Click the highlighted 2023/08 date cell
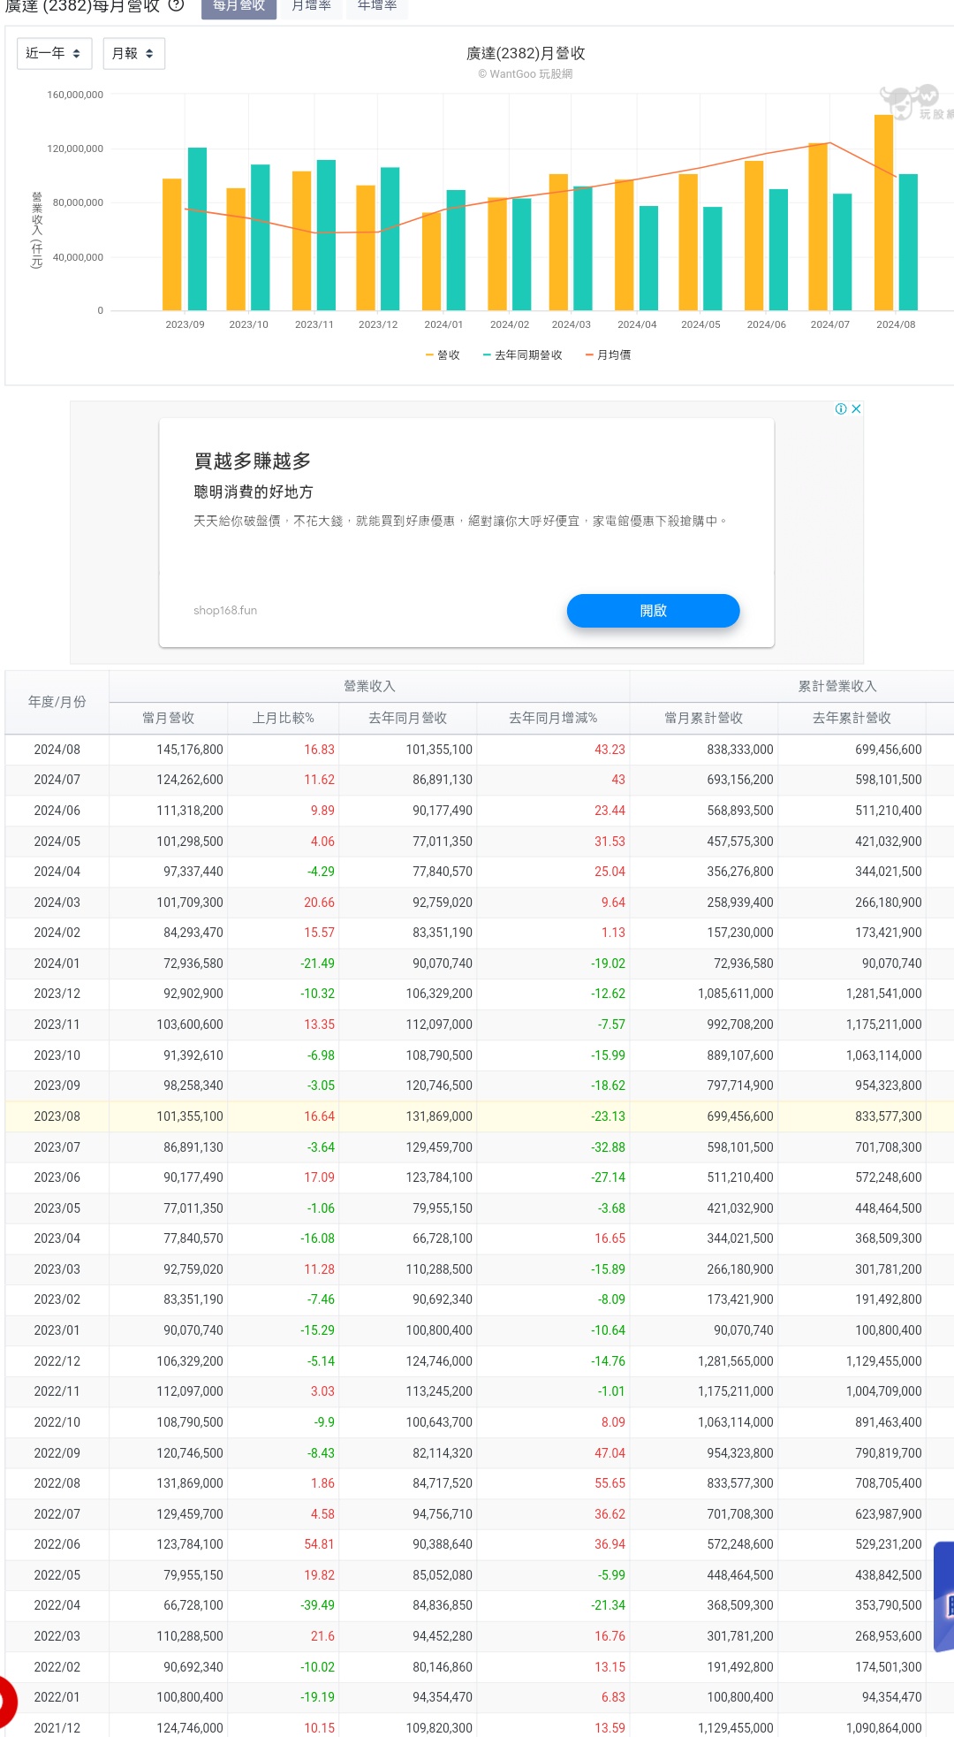 point(57,1116)
